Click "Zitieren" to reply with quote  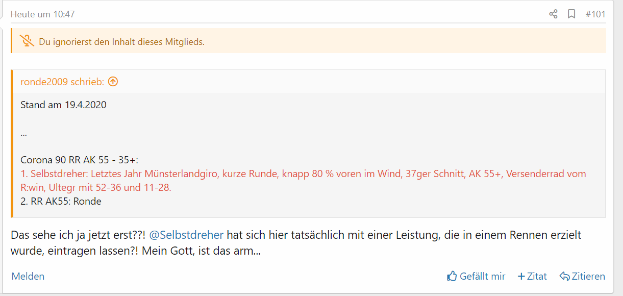tap(582, 276)
